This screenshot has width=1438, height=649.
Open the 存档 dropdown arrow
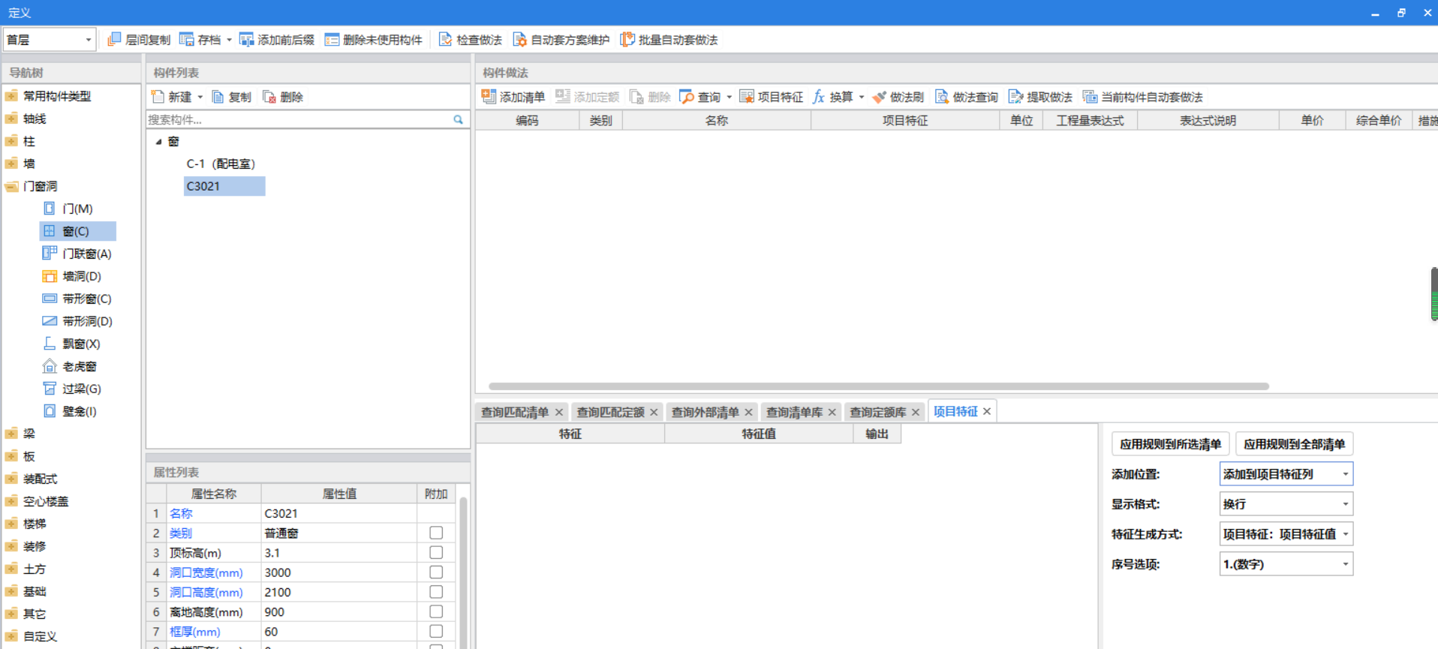pyautogui.click(x=230, y=40)
